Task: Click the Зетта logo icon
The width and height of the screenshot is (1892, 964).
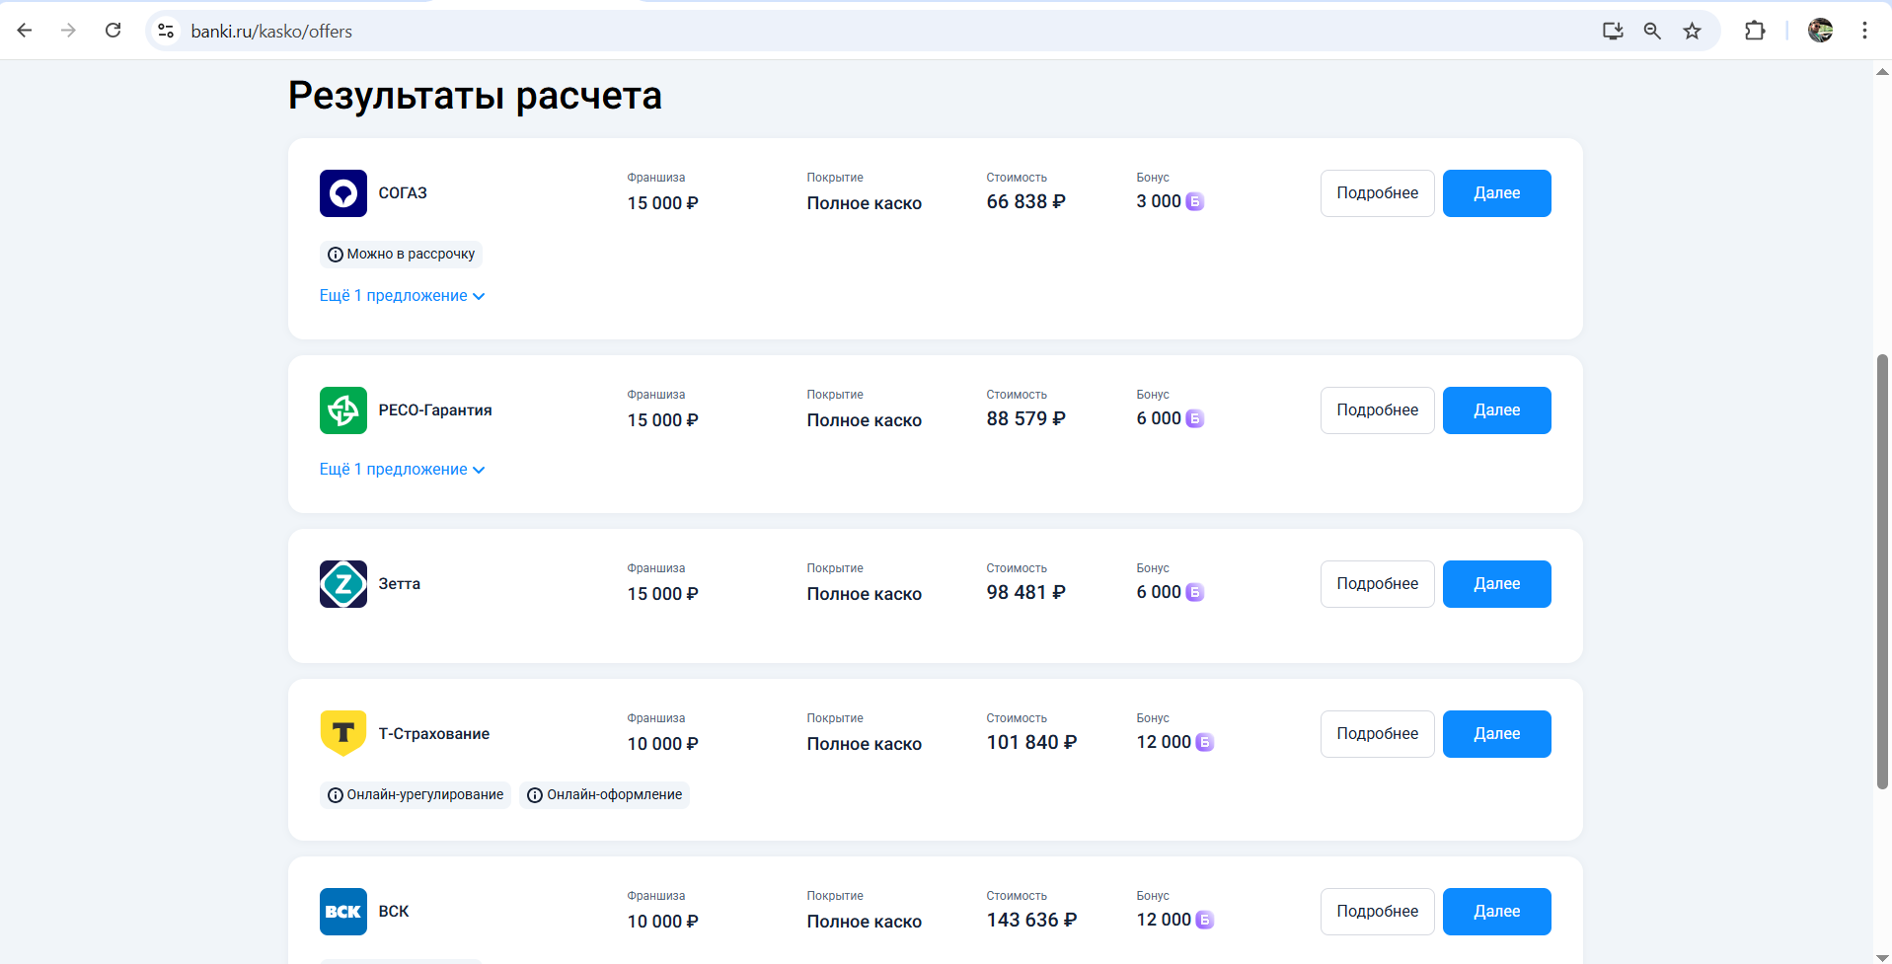Action: tap(342, 584)
